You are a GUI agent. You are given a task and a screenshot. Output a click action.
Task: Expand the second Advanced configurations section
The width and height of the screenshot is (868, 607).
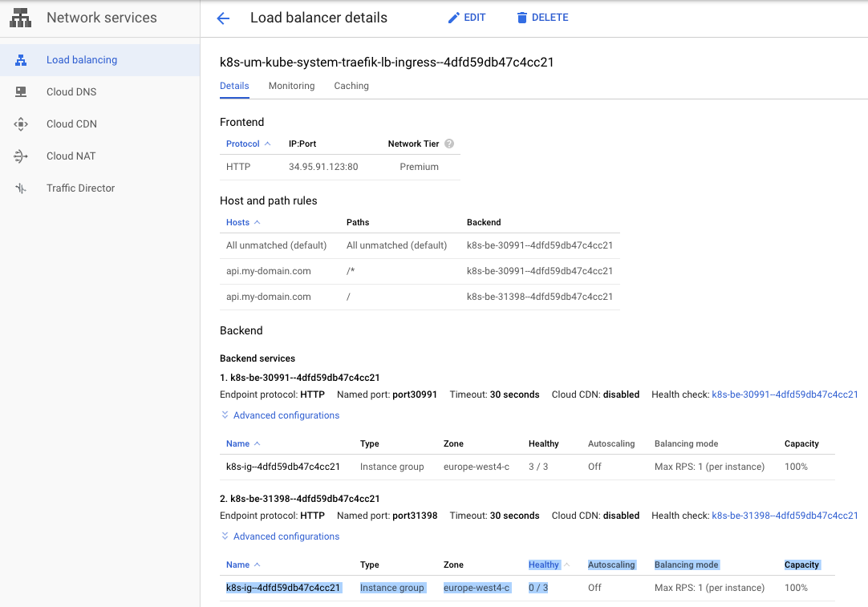point(279,536)
